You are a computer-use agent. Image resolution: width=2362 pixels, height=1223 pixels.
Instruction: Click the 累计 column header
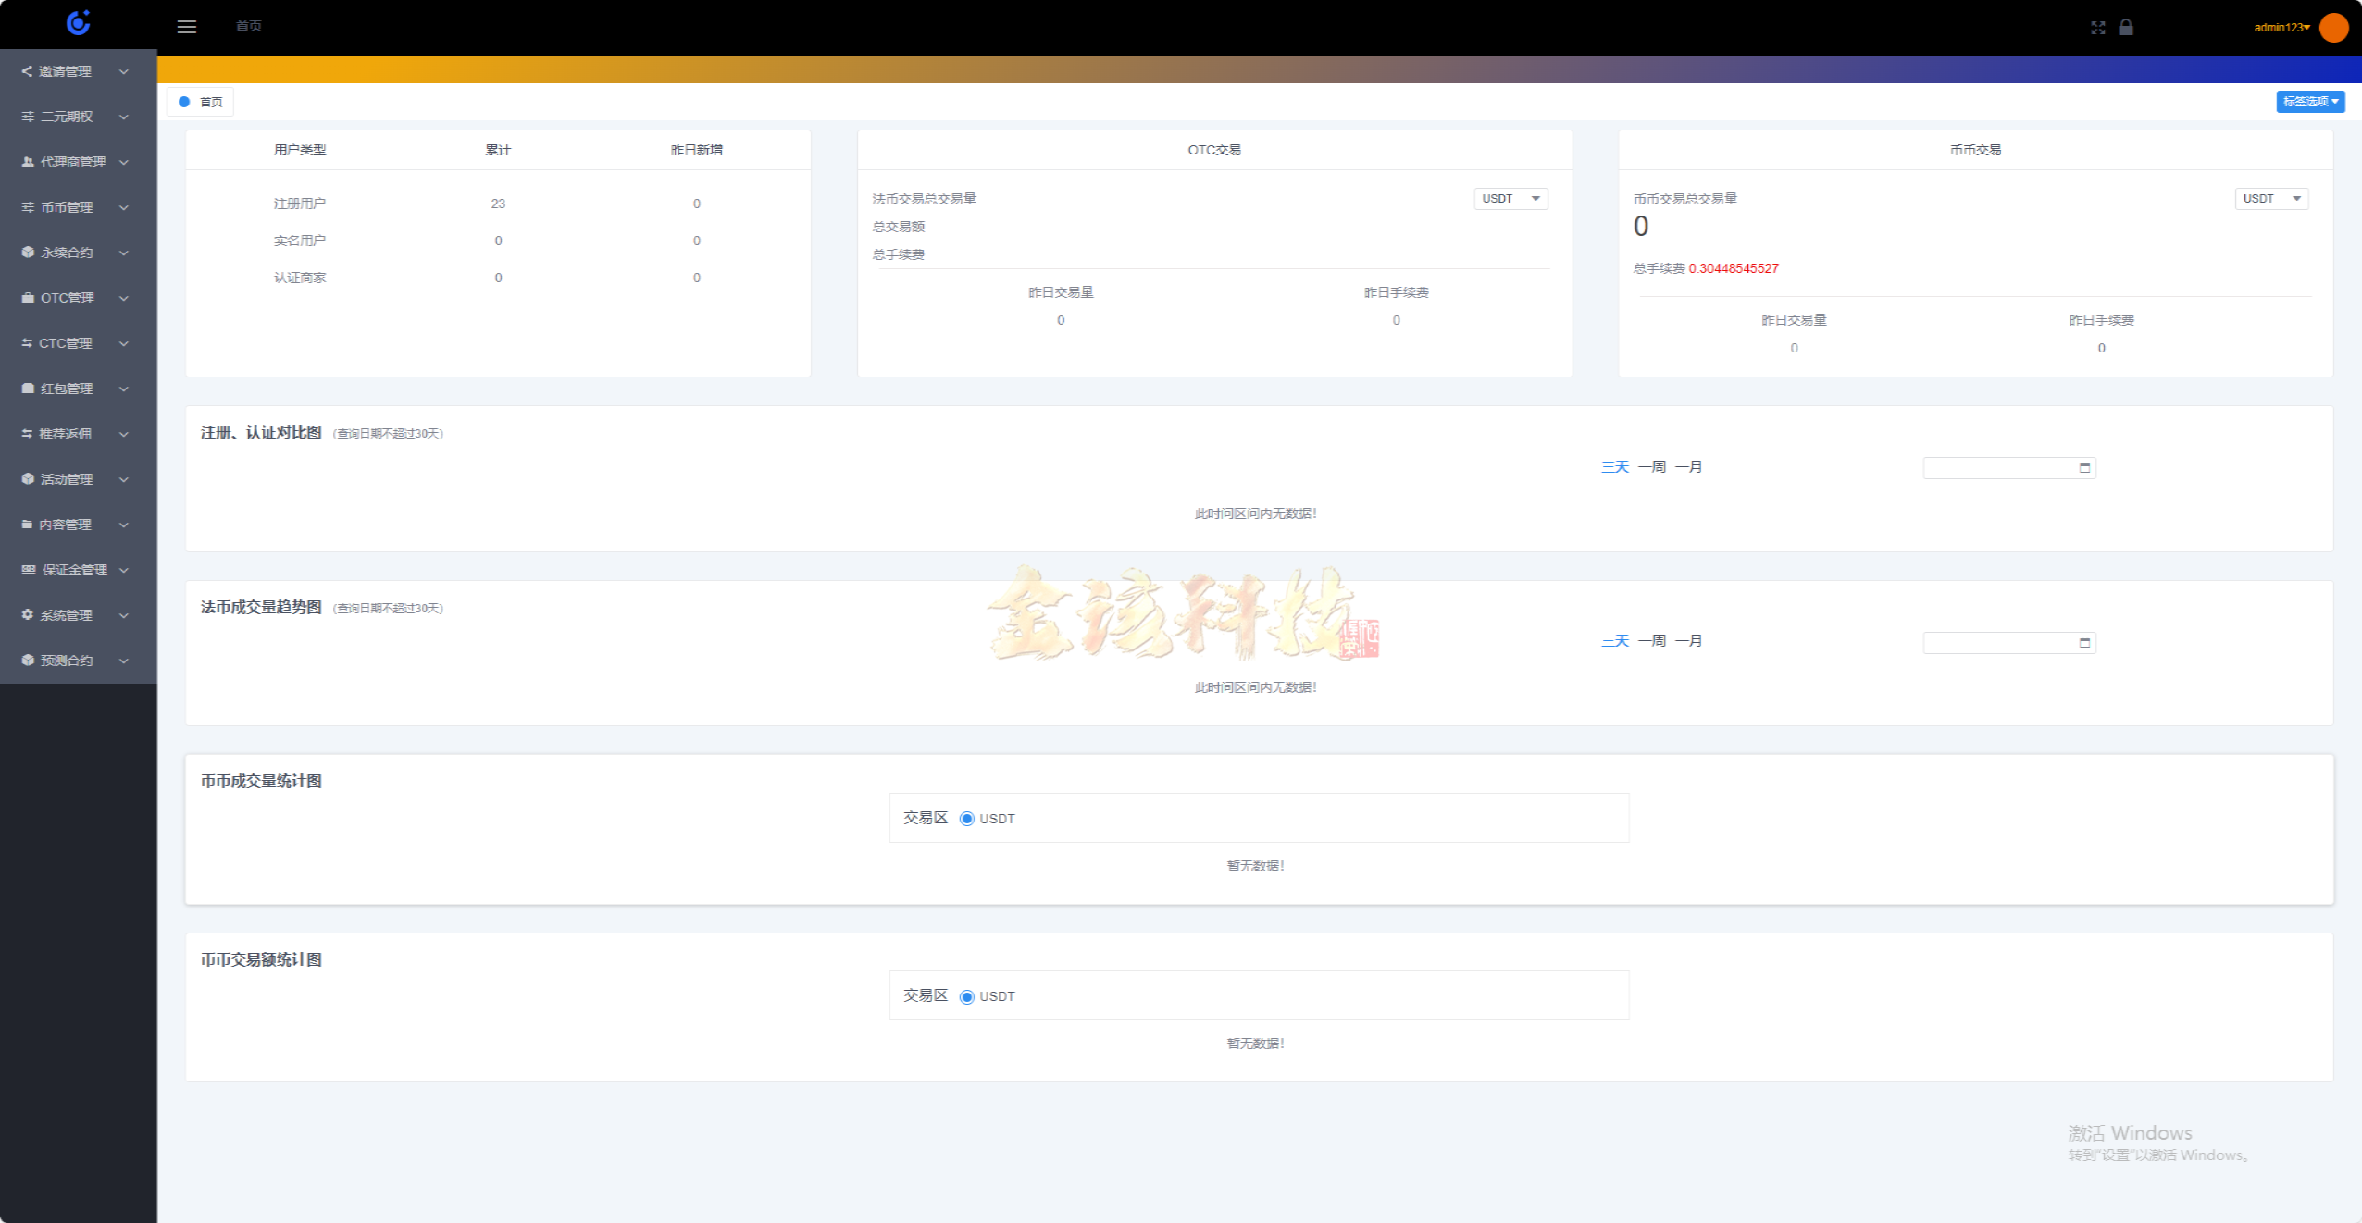(x=498, y=150)
